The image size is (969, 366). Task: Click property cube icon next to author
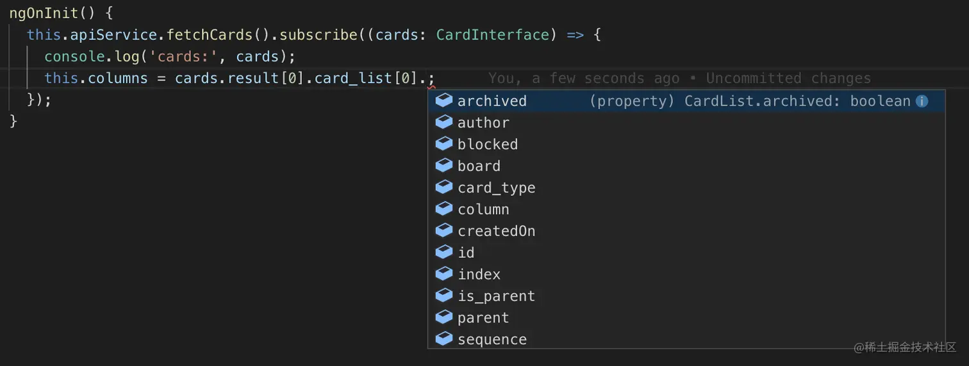pyautogui.click(x=444, y=123)
